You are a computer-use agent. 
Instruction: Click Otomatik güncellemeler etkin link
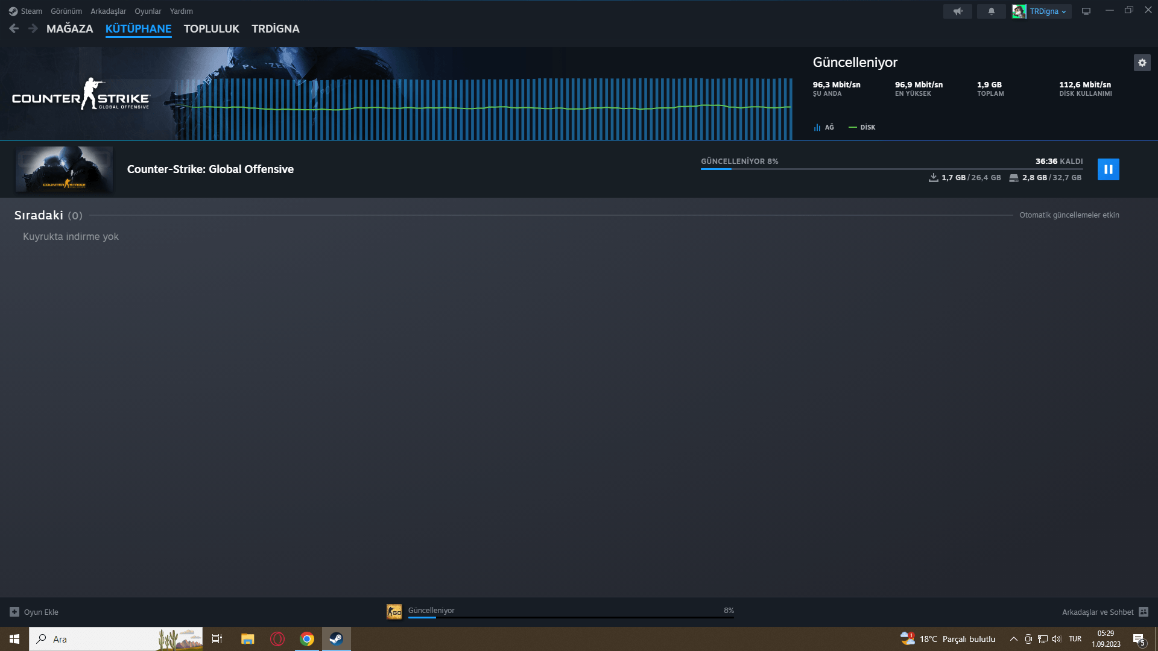[x=1069, y=215]
